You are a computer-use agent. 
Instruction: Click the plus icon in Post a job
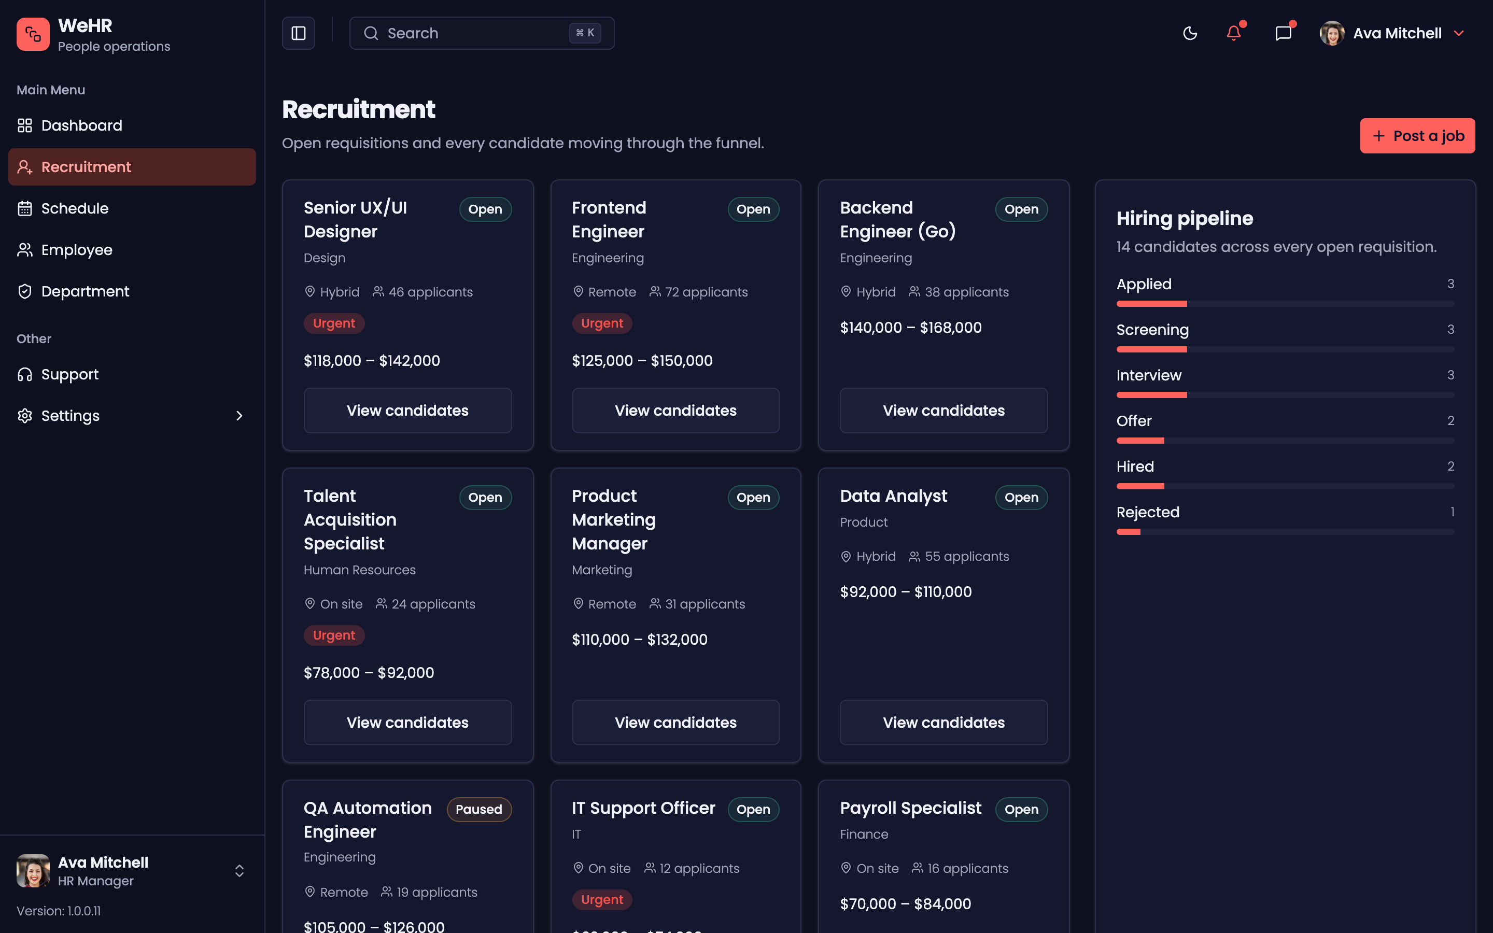(1379, 136)
